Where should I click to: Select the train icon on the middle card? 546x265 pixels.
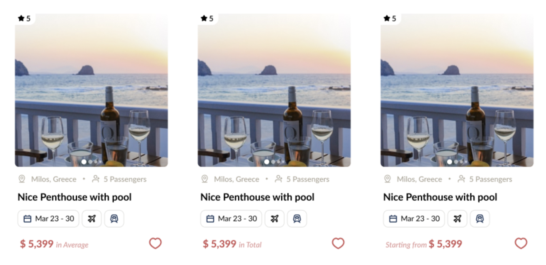(x=297, y=218)
